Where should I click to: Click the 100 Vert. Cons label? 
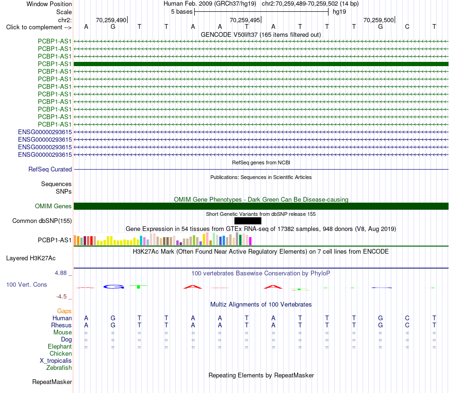pyautogui.click(x=26, y=284)
